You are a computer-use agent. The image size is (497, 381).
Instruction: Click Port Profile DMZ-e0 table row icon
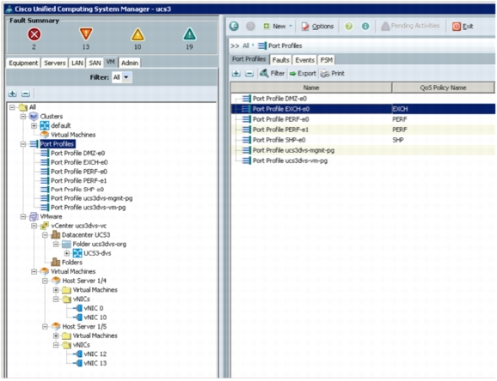[246, 99]
